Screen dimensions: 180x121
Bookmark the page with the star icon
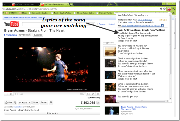tap(165, 9)
